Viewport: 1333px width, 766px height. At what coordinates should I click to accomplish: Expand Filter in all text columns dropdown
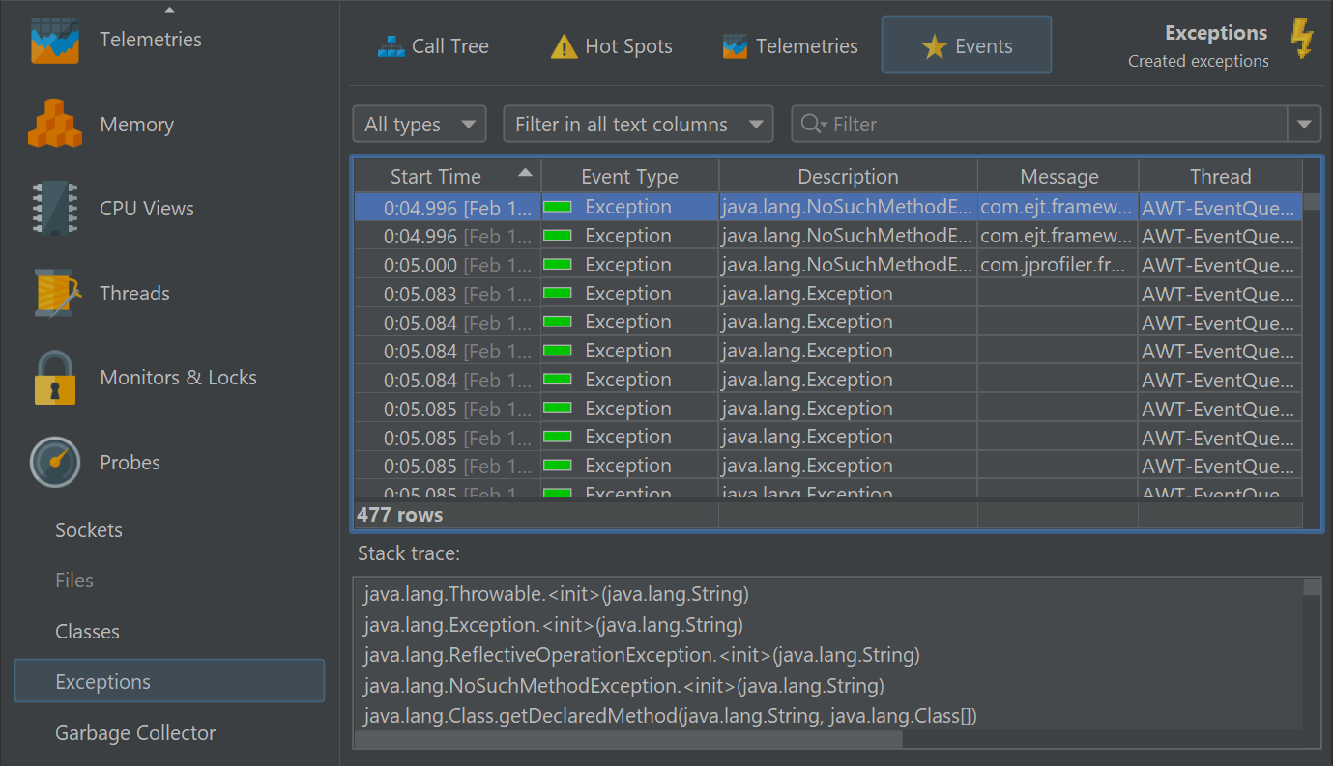pyautogui.click(x=638, y=125)
